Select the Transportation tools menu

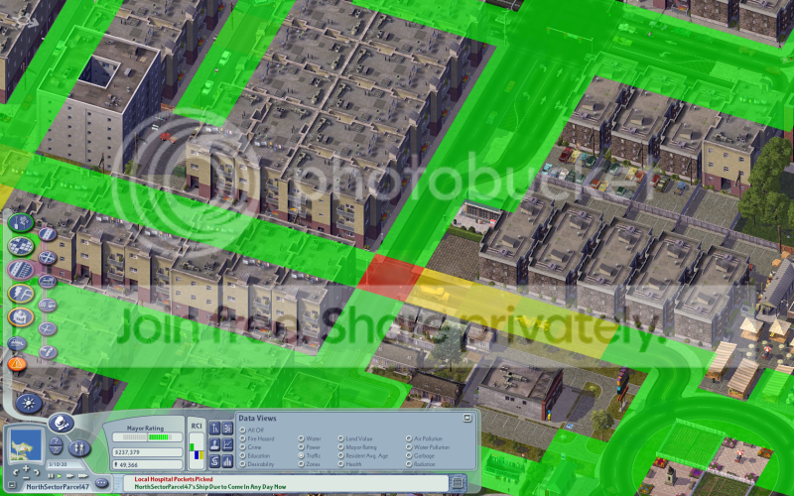click(x=20, y=269)
